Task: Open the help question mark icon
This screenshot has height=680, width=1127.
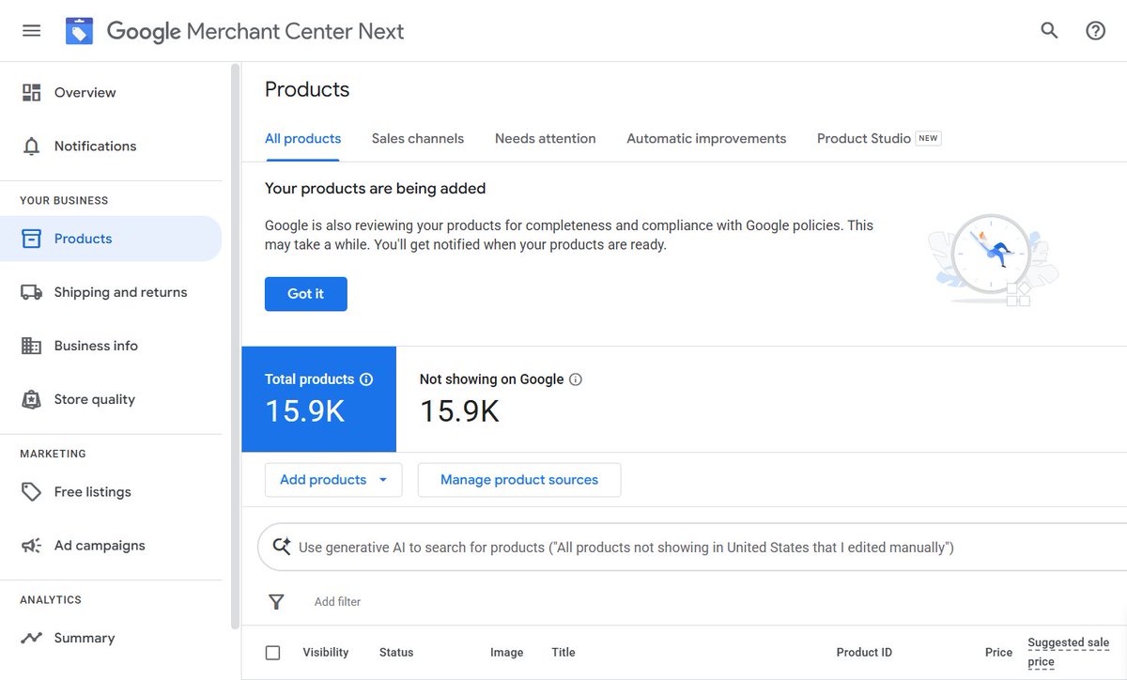Action: tap(1095, 31)
